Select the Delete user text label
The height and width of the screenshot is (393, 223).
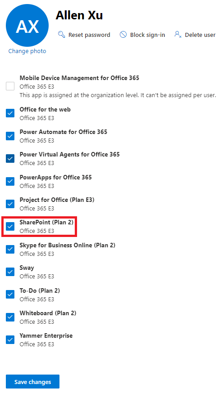[x=200, y=35]
